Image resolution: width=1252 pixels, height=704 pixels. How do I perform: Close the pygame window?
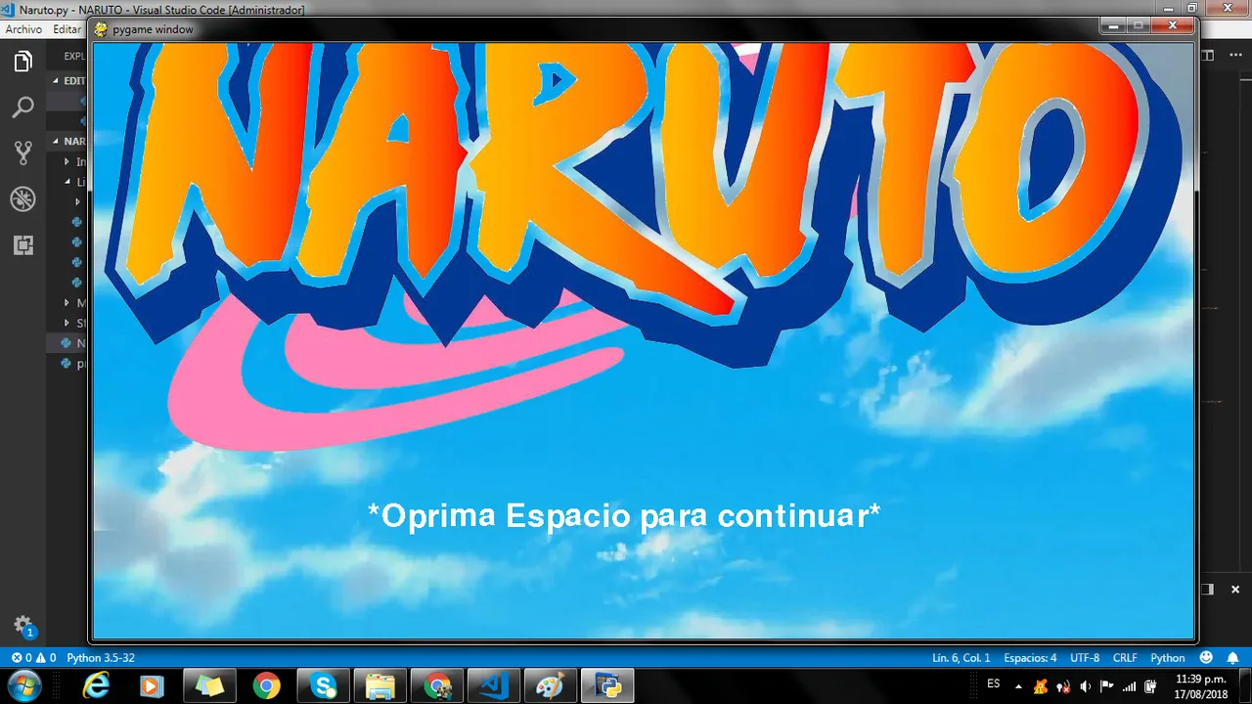coord(1173,26)
